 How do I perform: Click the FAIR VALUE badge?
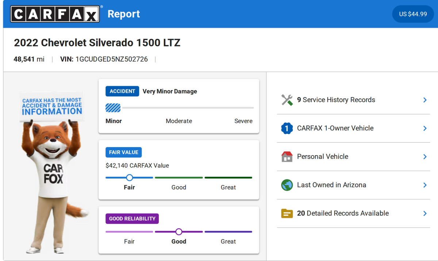[124, 152]
